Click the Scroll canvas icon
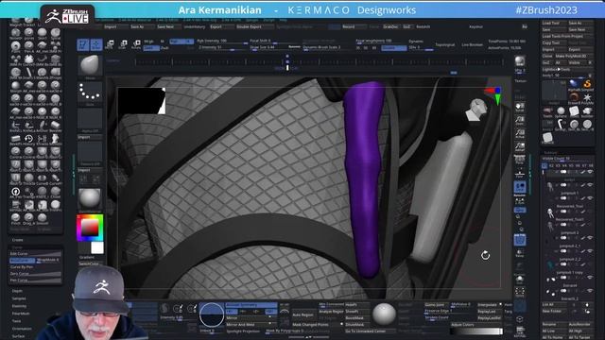The image size is (605, 340). [520, 107]
